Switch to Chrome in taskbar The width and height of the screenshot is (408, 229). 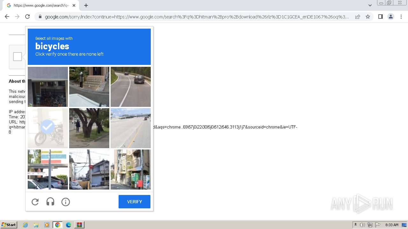[x=58, y=225]
